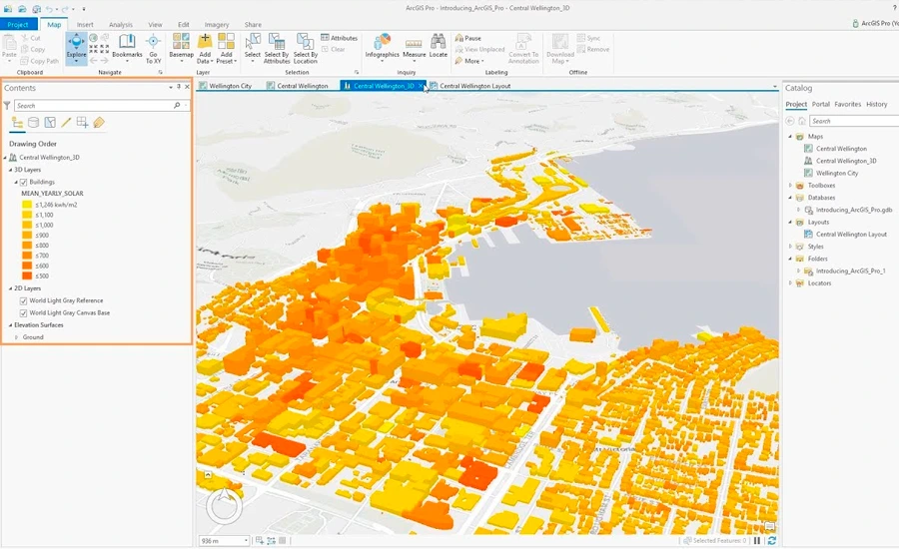Image resolution: width=899 pixels, height=549 pixels.
Task: Open the Bookmarks gallery
Action: tap(127, 47)
